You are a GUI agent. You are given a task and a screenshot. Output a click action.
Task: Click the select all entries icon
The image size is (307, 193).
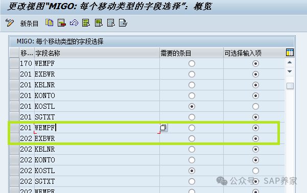pyautogui.click(x=86, y=23)
